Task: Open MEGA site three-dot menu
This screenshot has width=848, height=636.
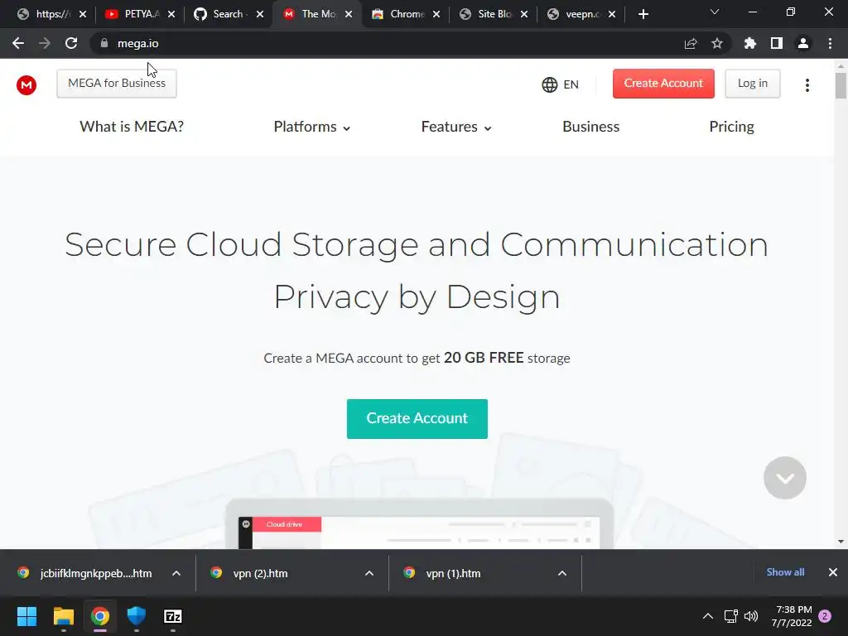Action: pyautogui.click(x=807, y=85)
